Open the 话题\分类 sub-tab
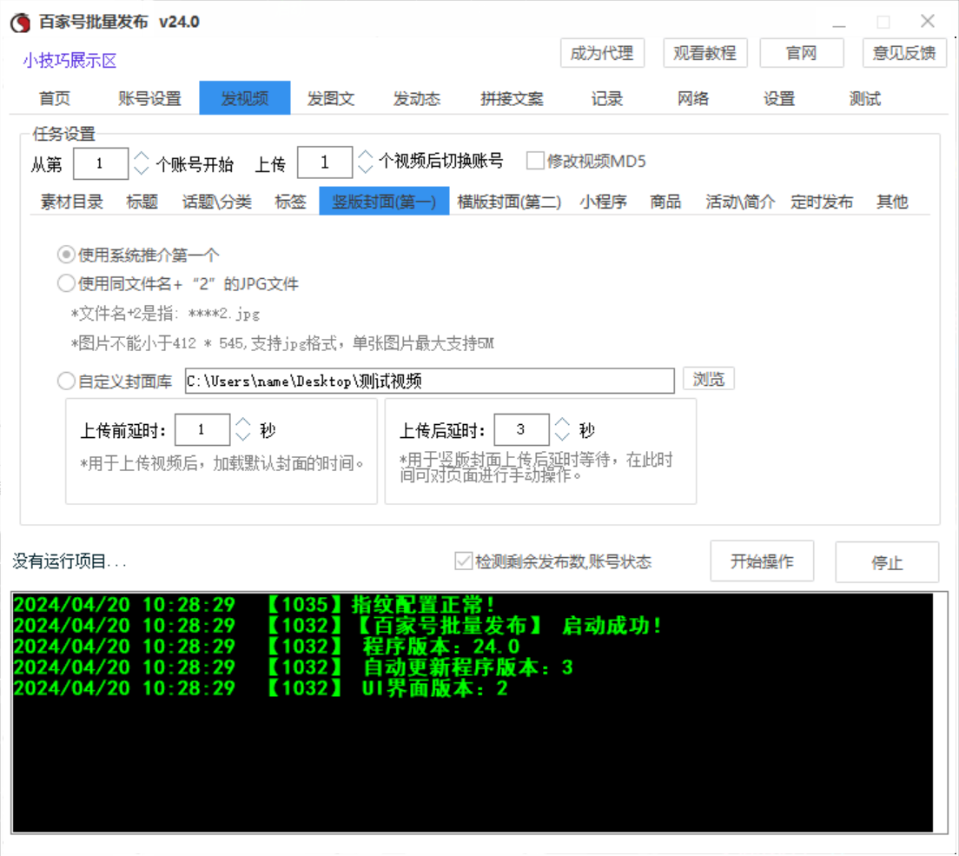This screenshot has height=856, width=959. pos(216,202)
